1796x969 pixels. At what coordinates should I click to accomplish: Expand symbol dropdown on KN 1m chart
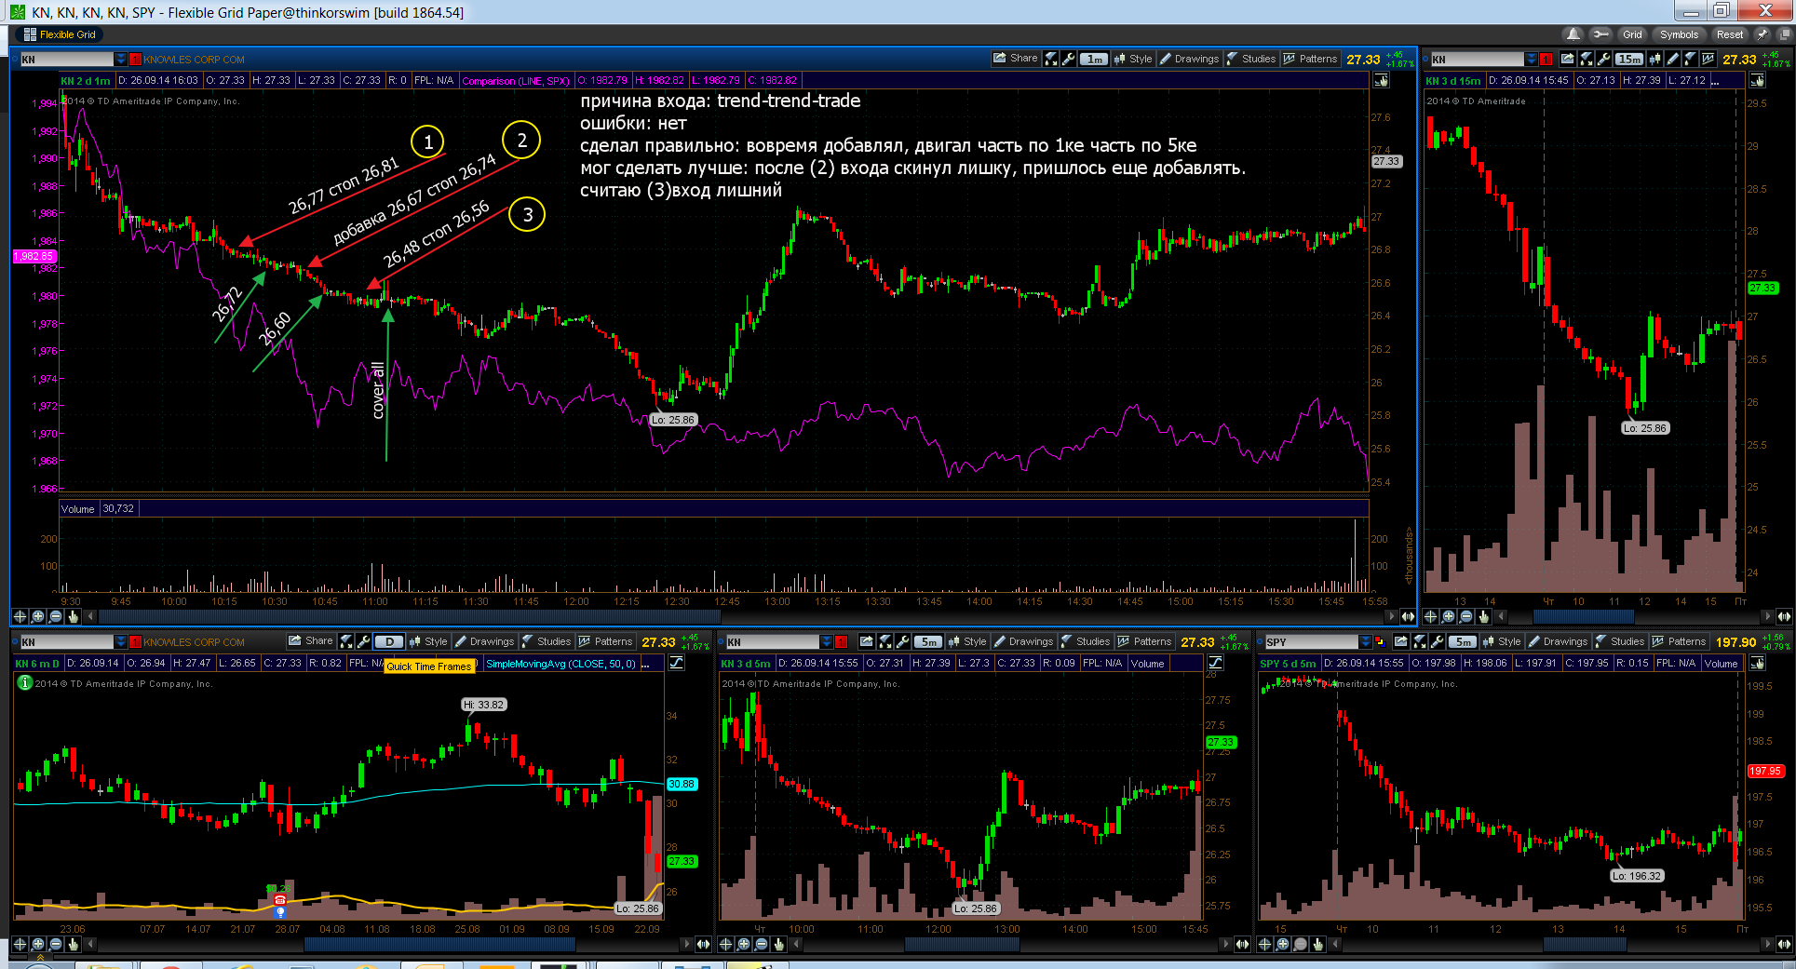click(x=120, y=60)
